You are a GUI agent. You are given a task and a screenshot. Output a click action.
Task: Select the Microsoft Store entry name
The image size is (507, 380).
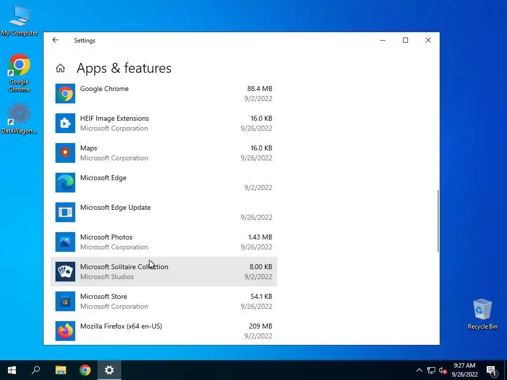[x=103, y=297]
